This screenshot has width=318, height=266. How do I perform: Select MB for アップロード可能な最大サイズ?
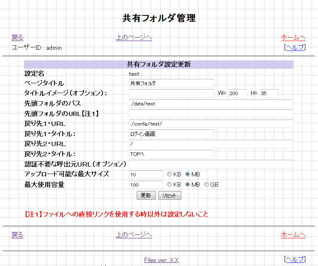[x=188, y=174]
